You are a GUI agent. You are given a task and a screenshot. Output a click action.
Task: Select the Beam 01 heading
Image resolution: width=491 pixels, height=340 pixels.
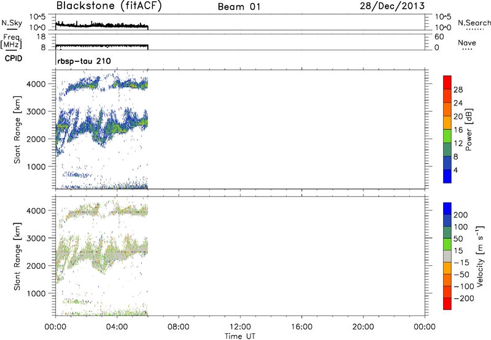(x=239, y=7)
